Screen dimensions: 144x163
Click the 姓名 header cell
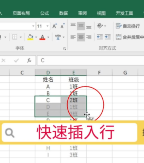click(x=48, y=79)
